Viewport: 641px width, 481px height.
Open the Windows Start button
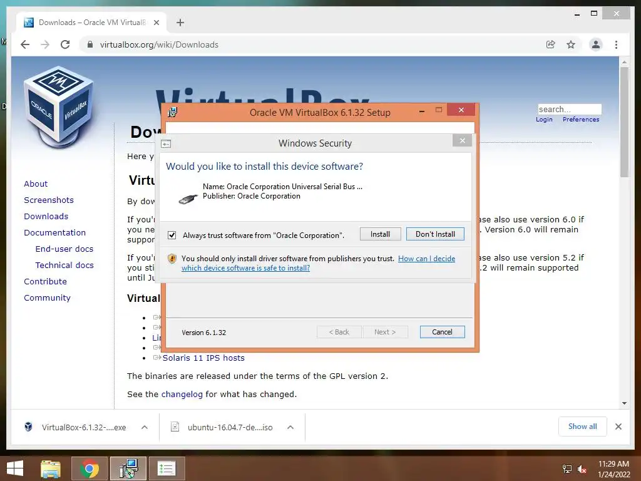pos(15,468)
